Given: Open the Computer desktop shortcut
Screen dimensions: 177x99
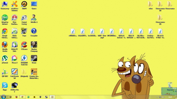Looking at the screenshot, I should 5,5.
